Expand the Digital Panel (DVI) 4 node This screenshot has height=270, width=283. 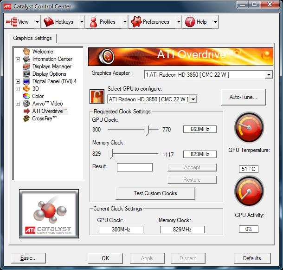[18, 81]
